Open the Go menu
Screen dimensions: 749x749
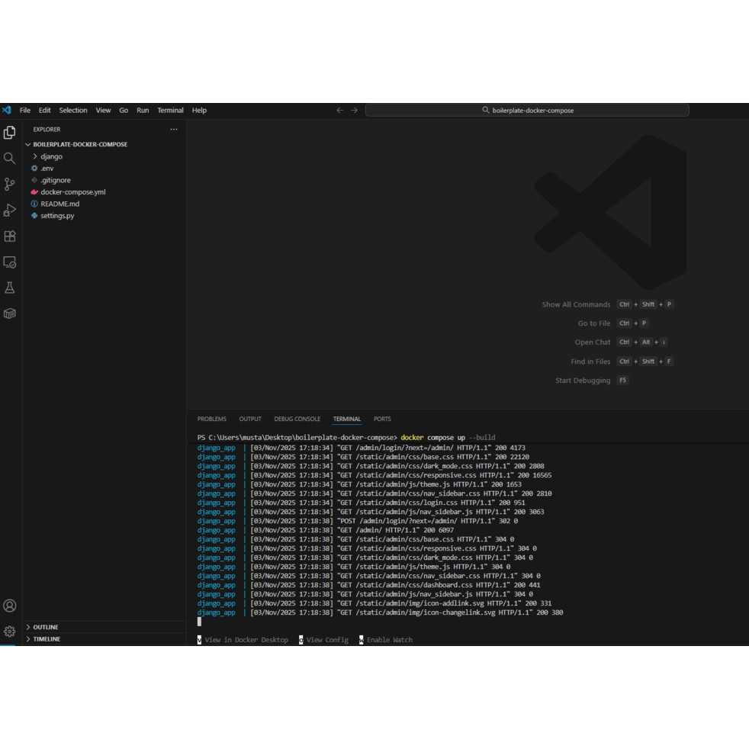[x=124, y=111]
